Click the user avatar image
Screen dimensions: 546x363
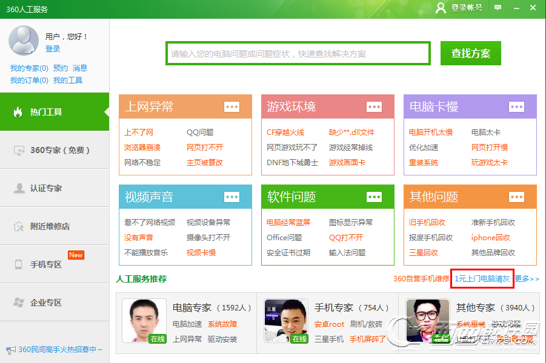(x=24, y=41)
